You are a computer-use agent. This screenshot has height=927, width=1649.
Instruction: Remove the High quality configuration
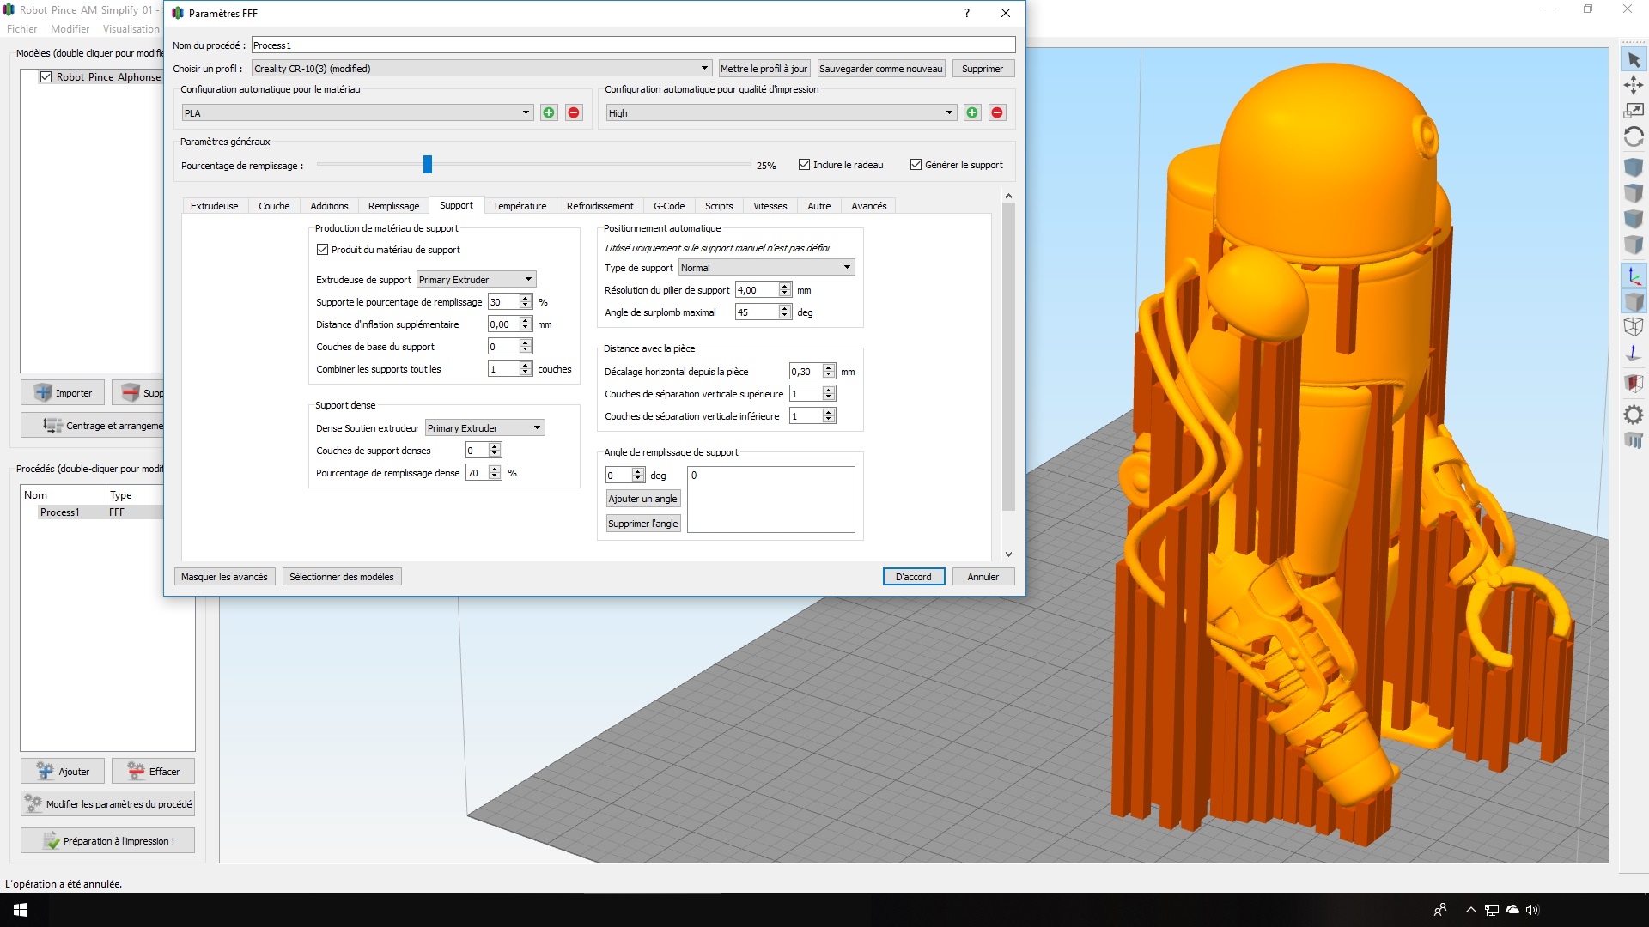pos(997,112)
